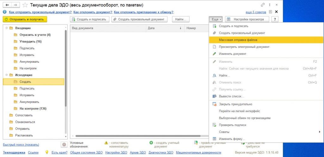Click paperclip icon in dropdown 'Создать произвольный документ'

[x=215, y=33]
